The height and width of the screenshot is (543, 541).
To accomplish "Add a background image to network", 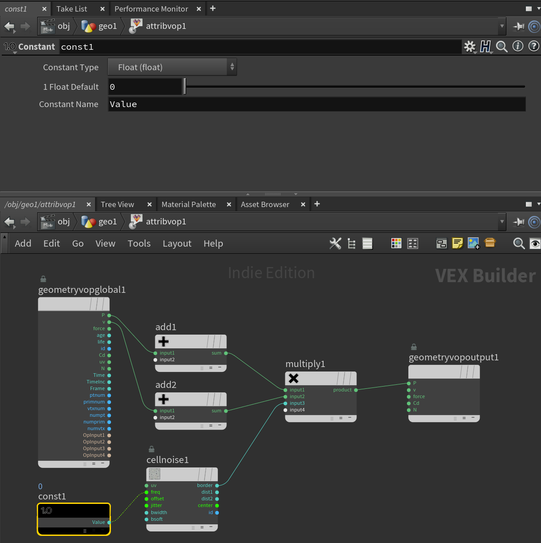I will (474, 243).
